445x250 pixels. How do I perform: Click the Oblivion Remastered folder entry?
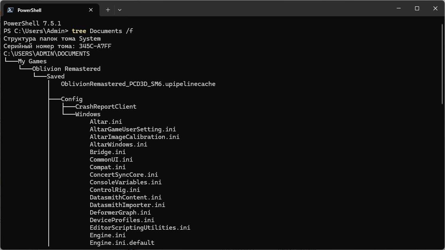pos(66,69)
